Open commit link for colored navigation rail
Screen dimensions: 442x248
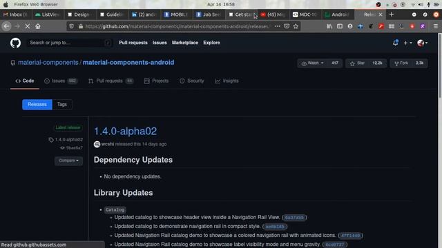coord(350,236)
